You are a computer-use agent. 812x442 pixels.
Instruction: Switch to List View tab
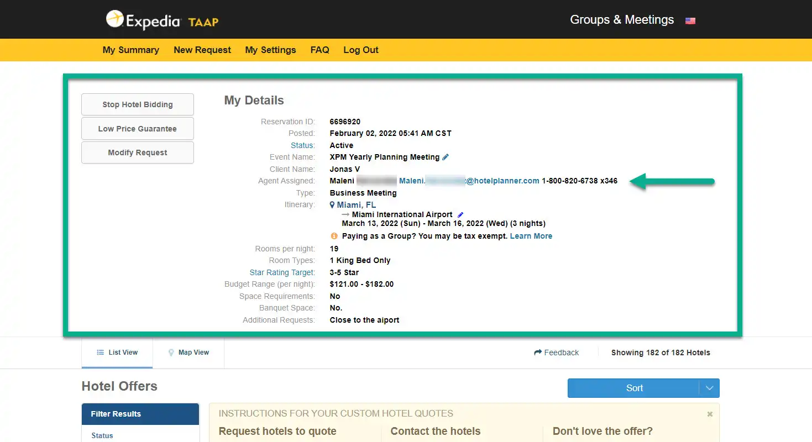click(117, 352)
